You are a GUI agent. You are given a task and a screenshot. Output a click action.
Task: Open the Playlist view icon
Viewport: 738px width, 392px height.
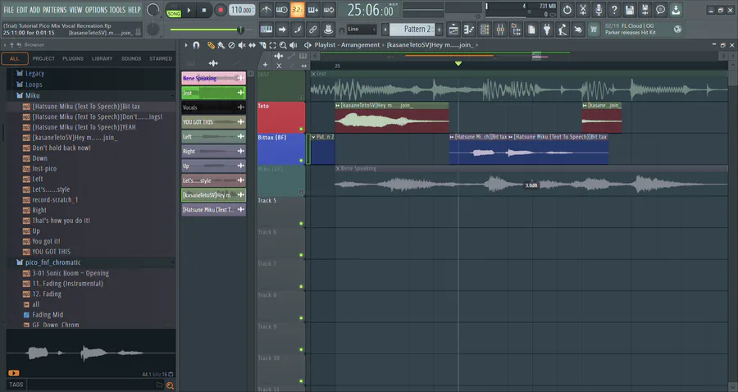pos(453,30)
